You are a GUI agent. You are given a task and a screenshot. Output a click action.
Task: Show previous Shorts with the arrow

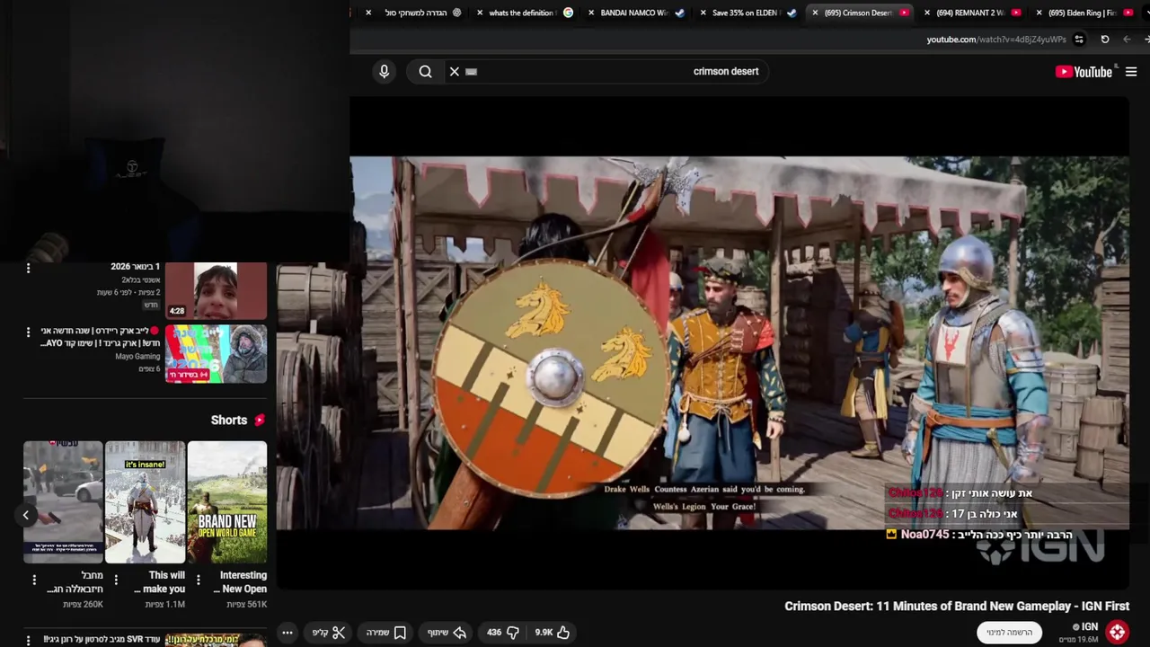point(26,515)
